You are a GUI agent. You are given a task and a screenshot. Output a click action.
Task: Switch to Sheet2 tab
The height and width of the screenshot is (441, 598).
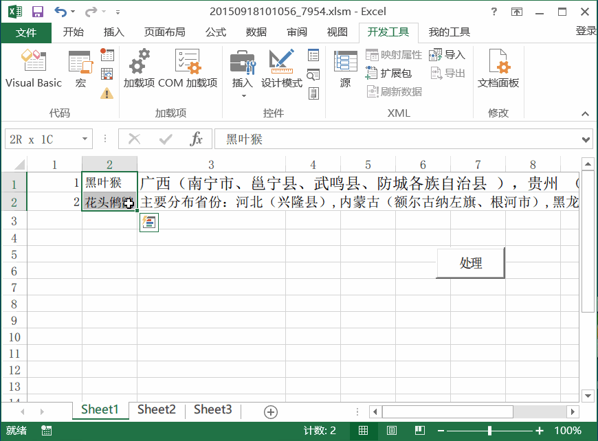[157, 410]
